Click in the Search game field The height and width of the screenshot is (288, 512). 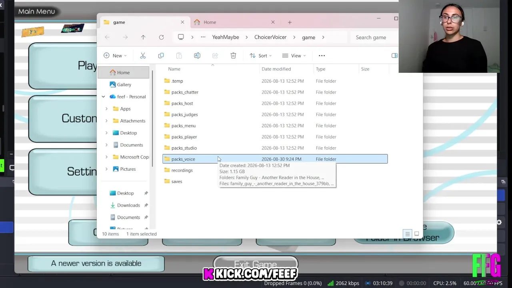coord(374,37)
